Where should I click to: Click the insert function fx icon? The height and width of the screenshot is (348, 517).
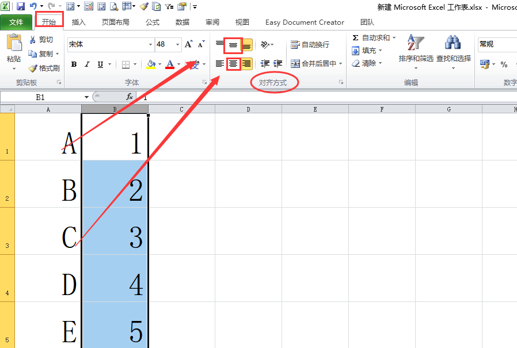[x=130, y=97]
